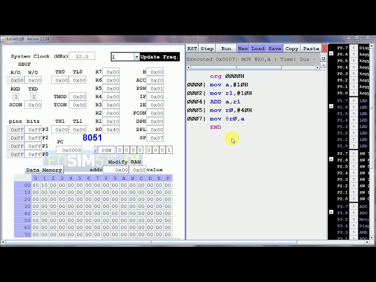Expand the port 2 switch group arrow

(x=331, y=159)
